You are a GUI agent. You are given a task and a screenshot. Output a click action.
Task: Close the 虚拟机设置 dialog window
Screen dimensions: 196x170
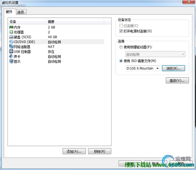coord(189,2)
